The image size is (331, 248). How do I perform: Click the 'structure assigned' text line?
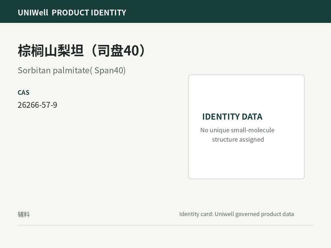(x=238, y=139)
